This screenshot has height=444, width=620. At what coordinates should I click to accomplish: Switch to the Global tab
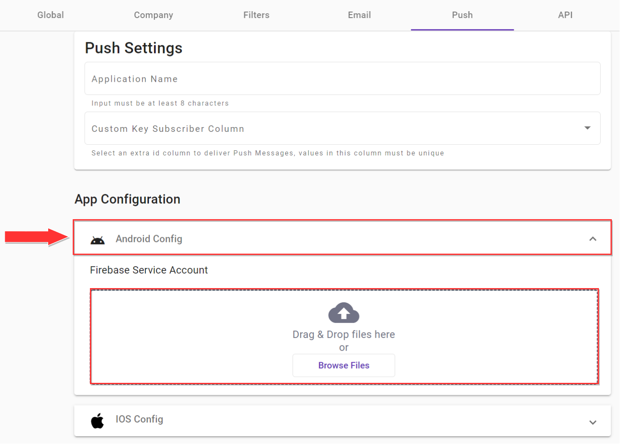pyautogui.click(x=51, y=15)
